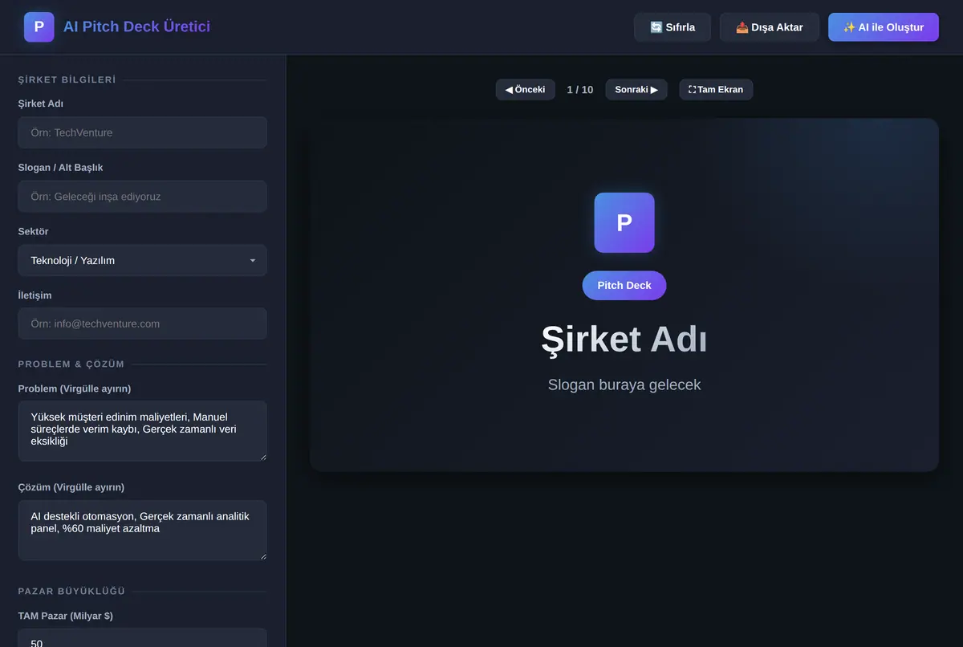
Task: Click the Sektör field label
Action: coord(34,231)
